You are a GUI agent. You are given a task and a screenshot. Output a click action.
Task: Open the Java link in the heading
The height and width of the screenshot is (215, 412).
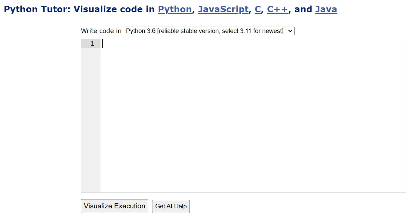(x=326, y=9)
